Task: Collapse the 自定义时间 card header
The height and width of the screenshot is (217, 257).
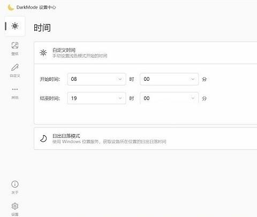Action: click(x=146, y=53)
